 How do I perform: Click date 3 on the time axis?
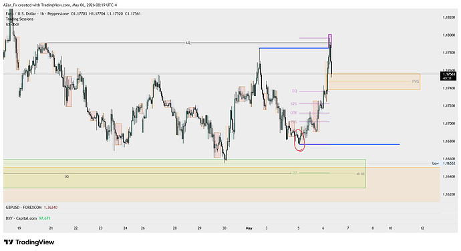[267, 228]
